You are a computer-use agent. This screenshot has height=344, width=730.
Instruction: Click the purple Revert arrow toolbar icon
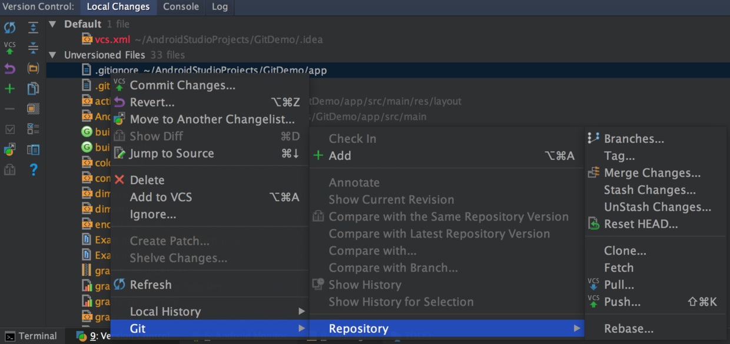[10, 68]
